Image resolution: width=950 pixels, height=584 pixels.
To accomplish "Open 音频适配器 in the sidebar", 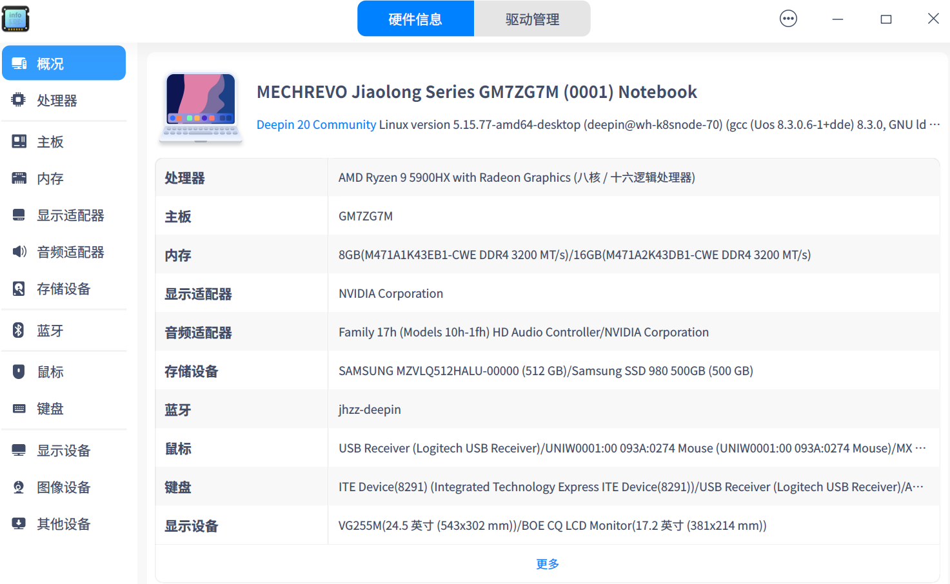I will click(x=64, y=251).
